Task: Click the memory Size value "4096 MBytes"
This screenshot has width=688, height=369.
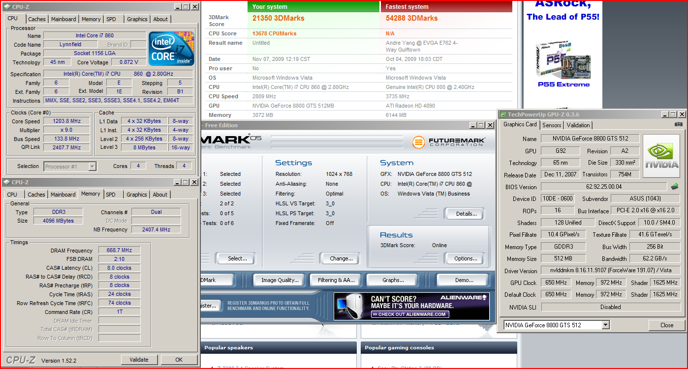Action: point(58,221)
